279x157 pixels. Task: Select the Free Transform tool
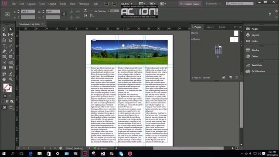tap(10, 62)
